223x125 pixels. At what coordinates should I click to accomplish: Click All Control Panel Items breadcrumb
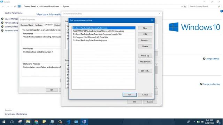[49, 7]
